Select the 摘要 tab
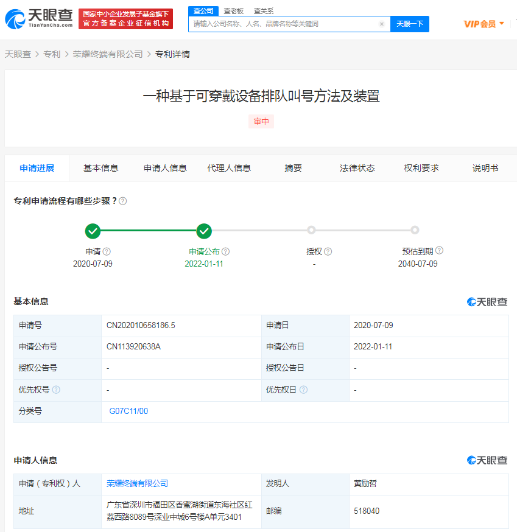The image size is (517, 532). coord(294,168)
